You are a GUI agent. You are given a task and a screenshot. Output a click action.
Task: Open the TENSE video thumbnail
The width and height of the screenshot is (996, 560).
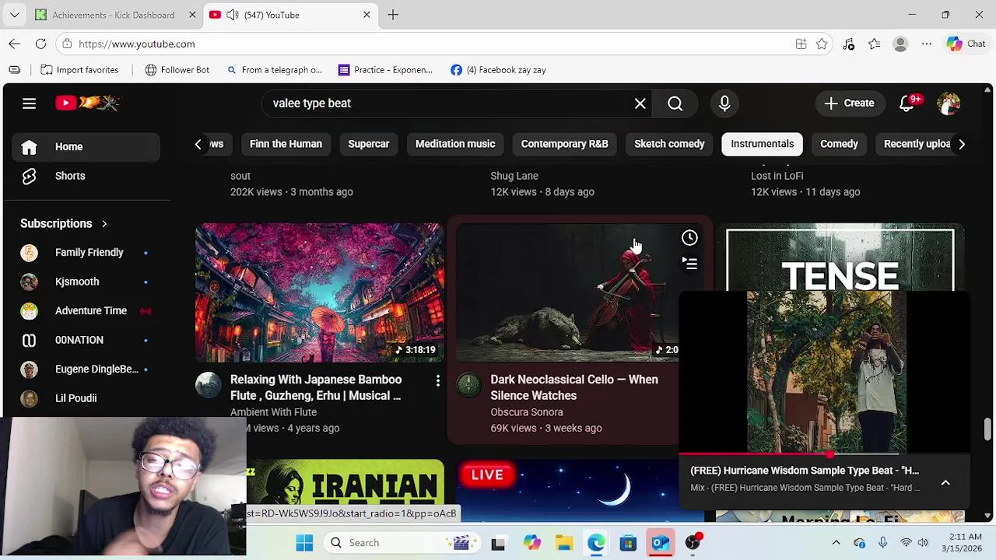(x=840, y=257)
